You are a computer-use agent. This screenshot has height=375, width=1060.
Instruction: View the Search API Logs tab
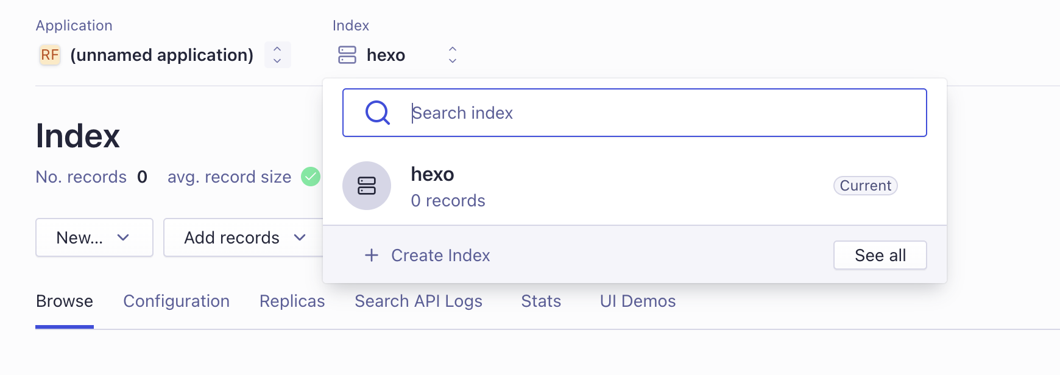click(x=419, y=301)
